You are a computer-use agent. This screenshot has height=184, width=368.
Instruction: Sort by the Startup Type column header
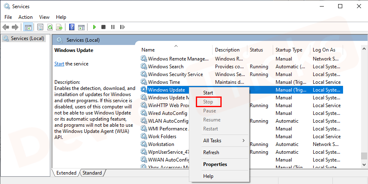click(289, 50)
